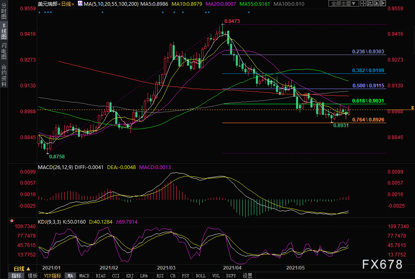Click the 2021/05 date axis label
Viewport: 415px width, 279px height.
pos(295,268)
